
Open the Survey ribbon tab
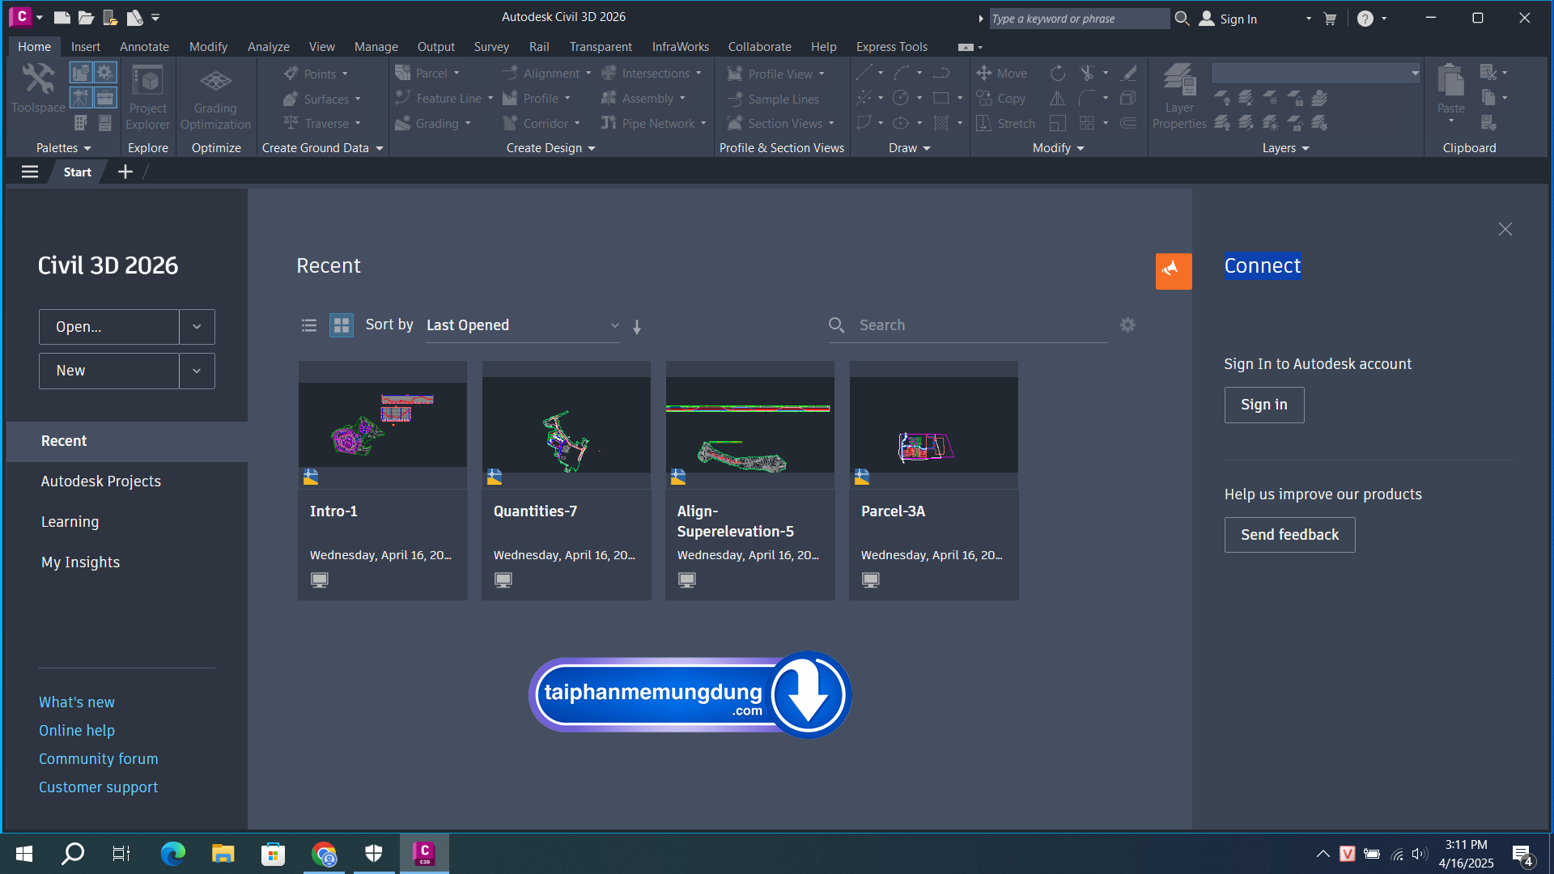point(491,47)
